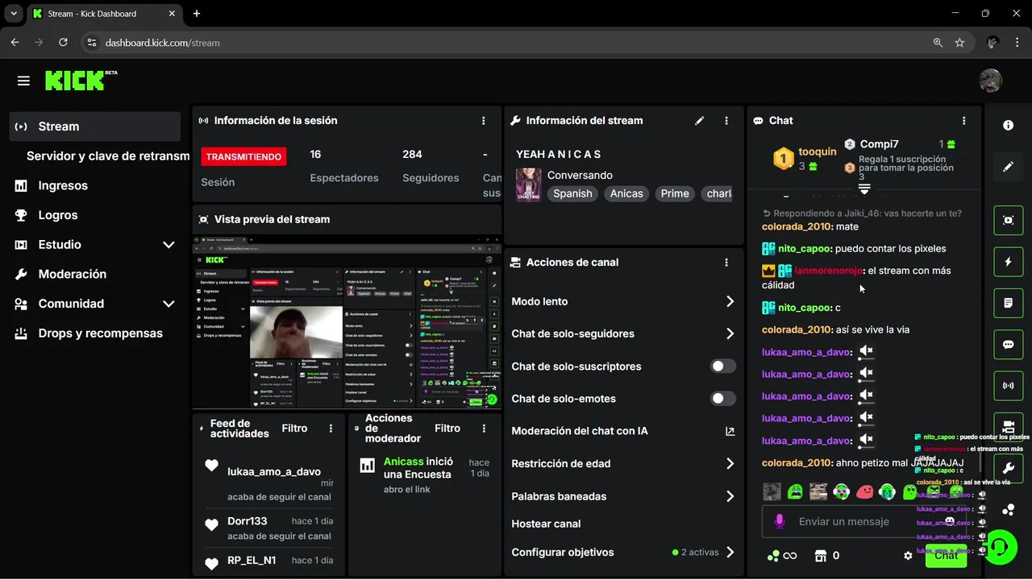
Task: Bookmark this page with the star icon
Action: point(959,43)
